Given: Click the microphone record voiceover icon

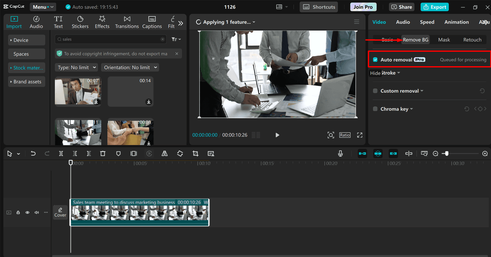Looking at the screenshot, I should tap(340, 154).
